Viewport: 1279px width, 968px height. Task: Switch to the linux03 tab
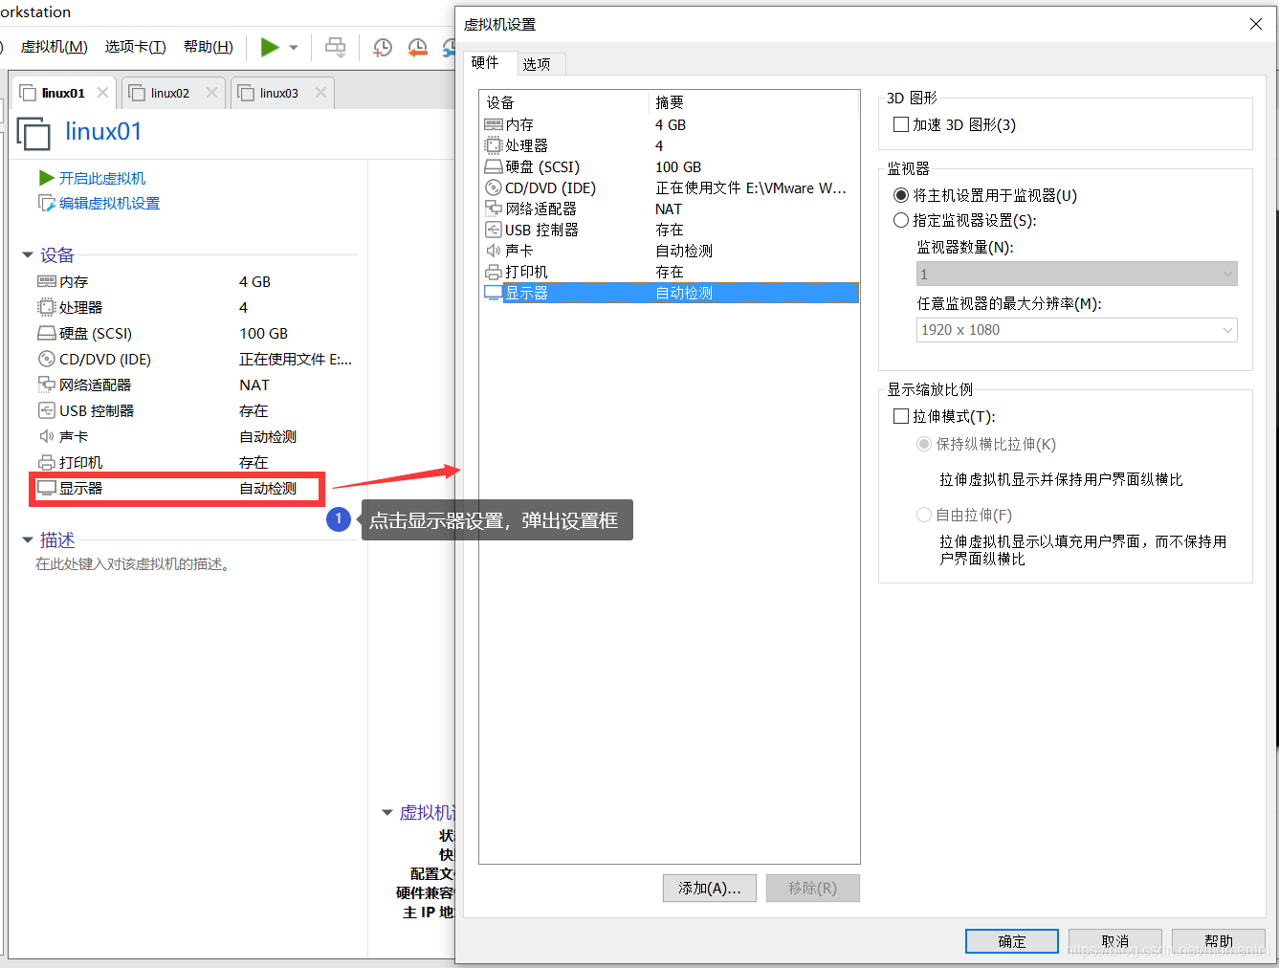tap(278, 93)
